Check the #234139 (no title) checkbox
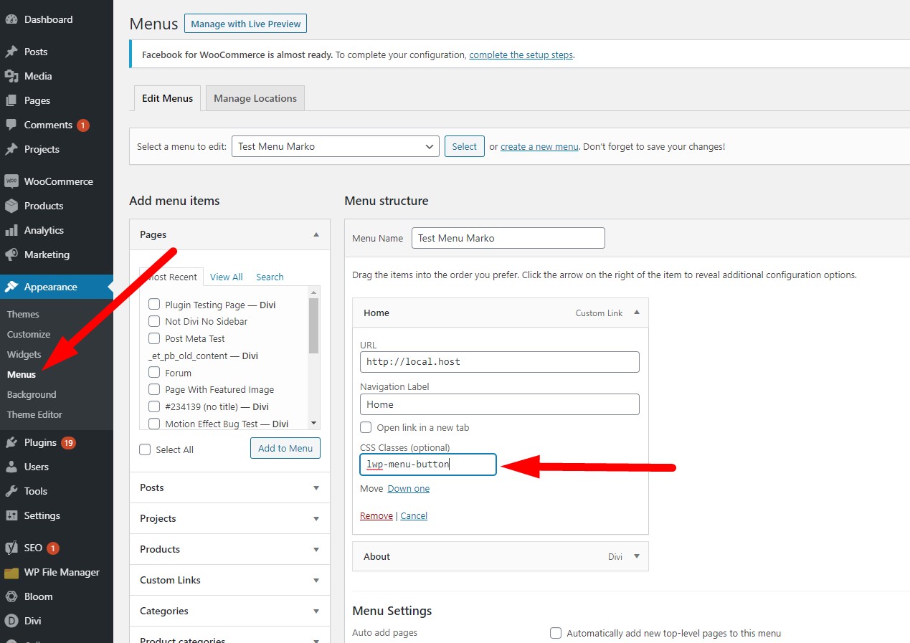 click(154, 406)
